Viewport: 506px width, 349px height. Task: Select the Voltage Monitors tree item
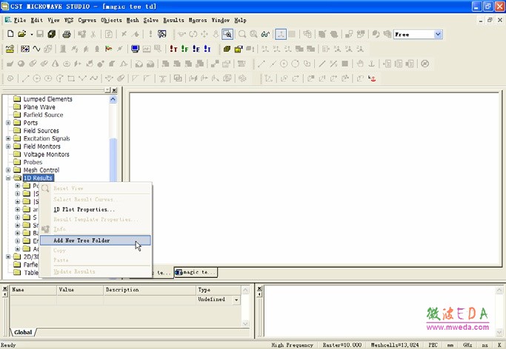[x=46, y=155]
